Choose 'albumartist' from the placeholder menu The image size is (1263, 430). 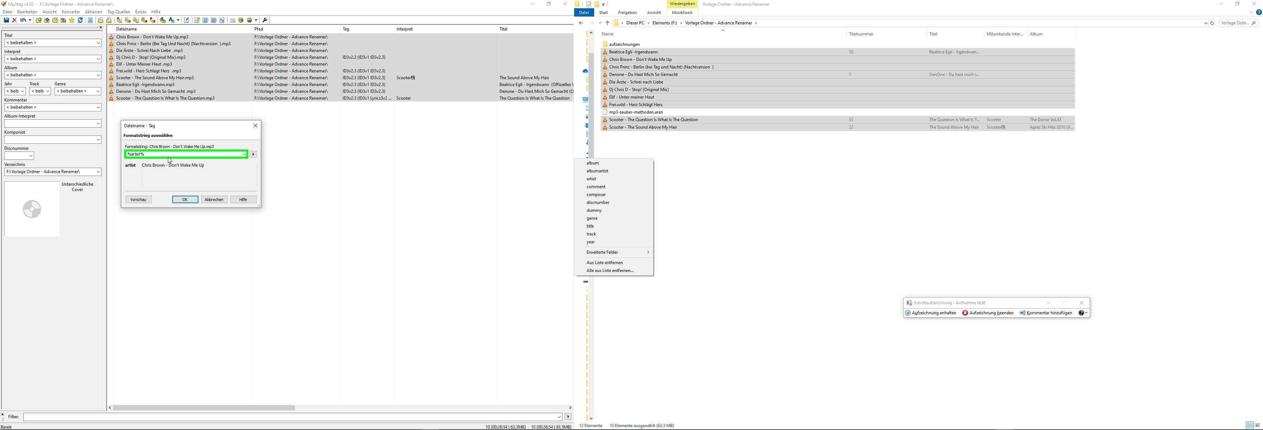597,171
